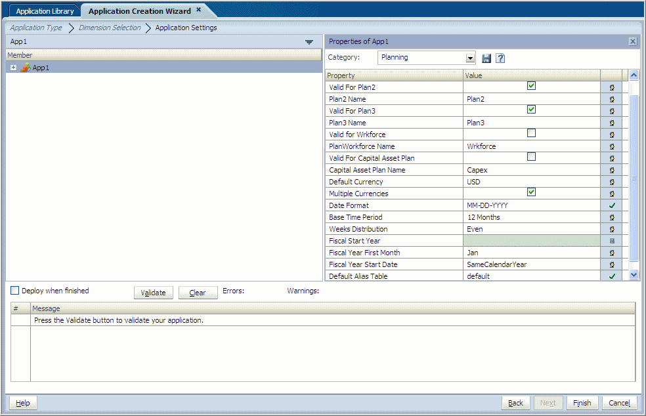This screenshot has width=646, height=416.
Task: Click the Validate button
Action: point(153,293)
